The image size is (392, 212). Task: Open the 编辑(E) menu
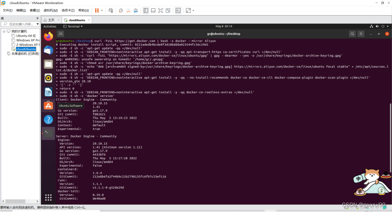[x=21, y=10]
